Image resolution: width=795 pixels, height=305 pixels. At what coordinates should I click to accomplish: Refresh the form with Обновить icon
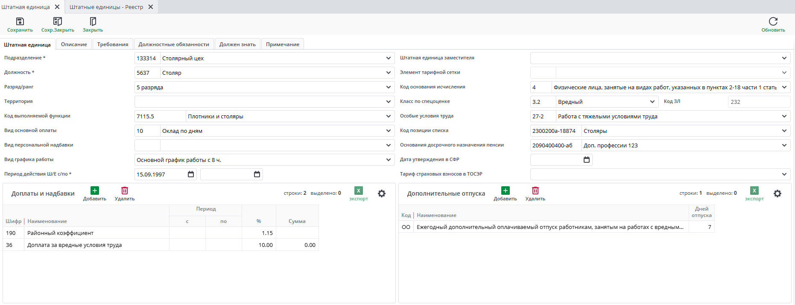[773, 22]
